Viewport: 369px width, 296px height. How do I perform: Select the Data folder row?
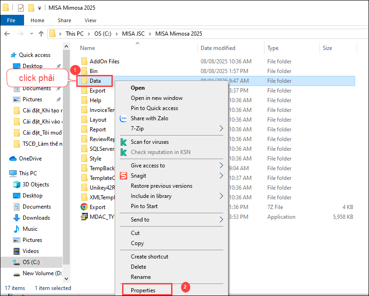pyautogui.click(x=216, y=80)
